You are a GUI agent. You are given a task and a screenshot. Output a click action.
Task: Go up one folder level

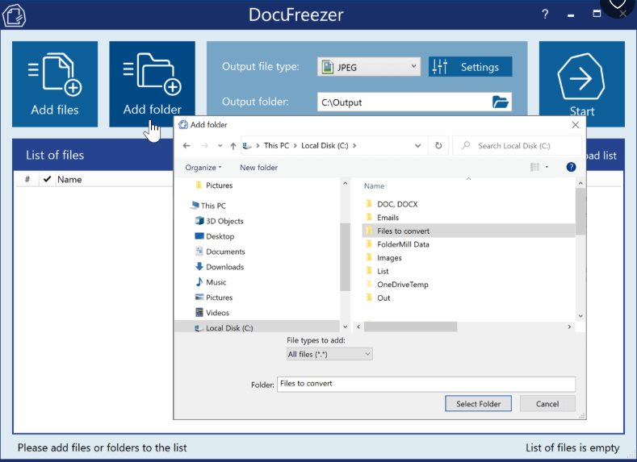(233, 146)
